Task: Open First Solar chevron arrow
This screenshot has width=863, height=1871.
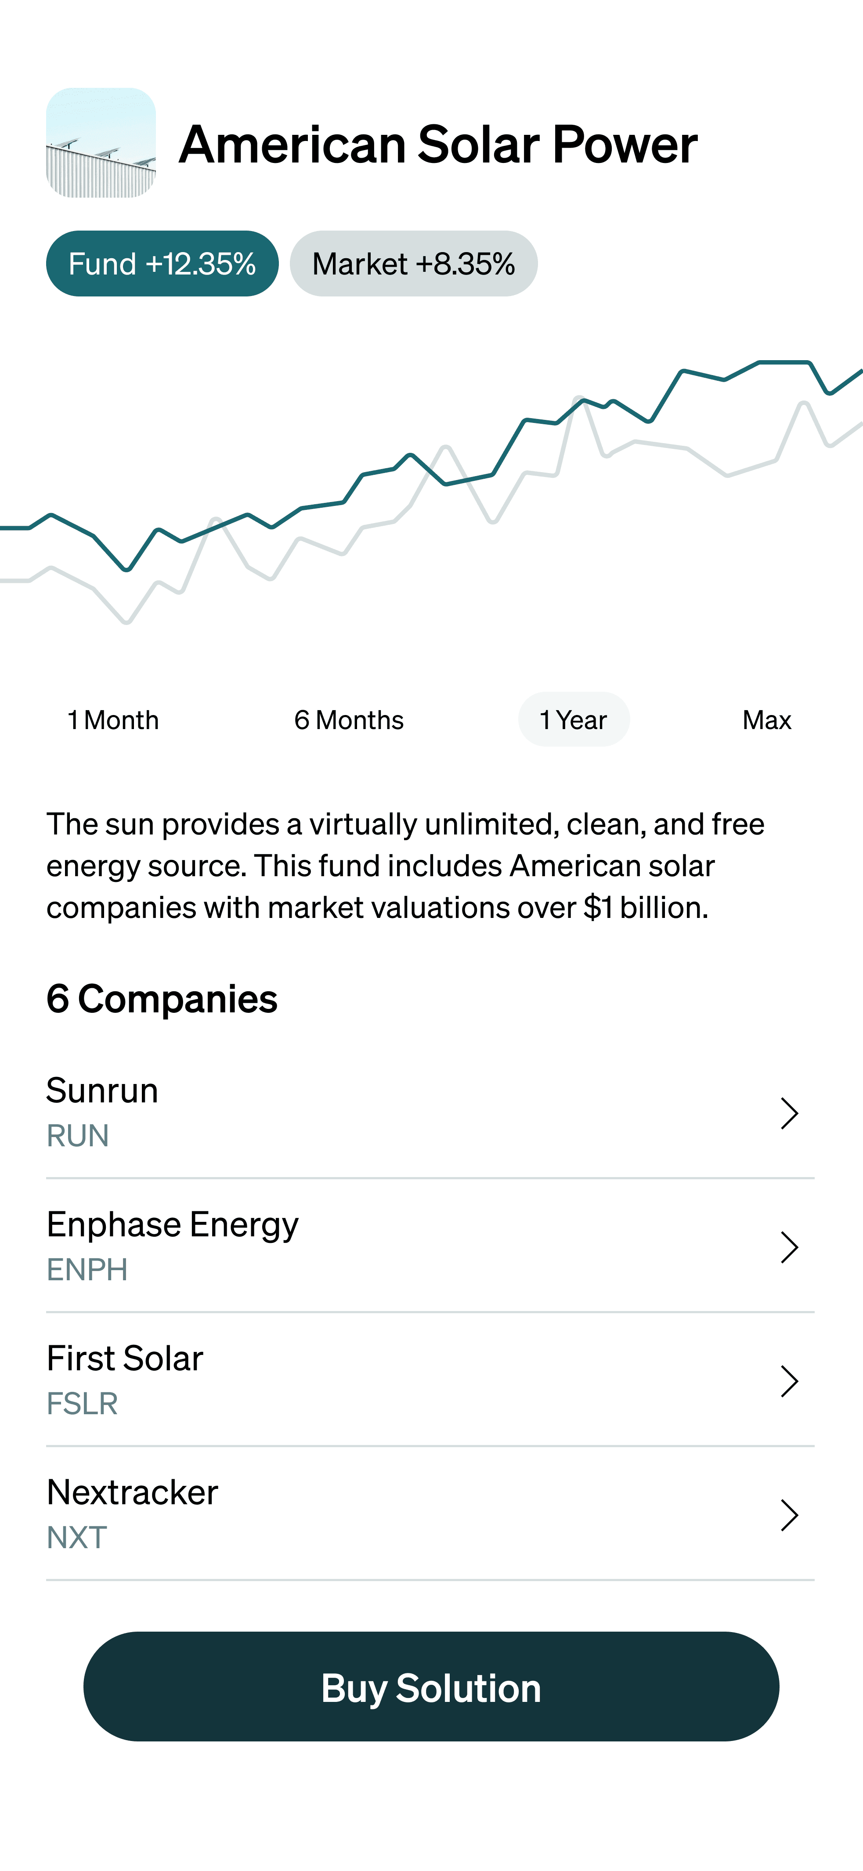Action: 789,1381
